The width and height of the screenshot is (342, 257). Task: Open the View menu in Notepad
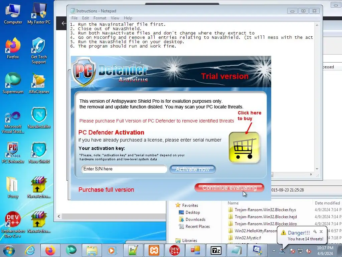[115, 18]
